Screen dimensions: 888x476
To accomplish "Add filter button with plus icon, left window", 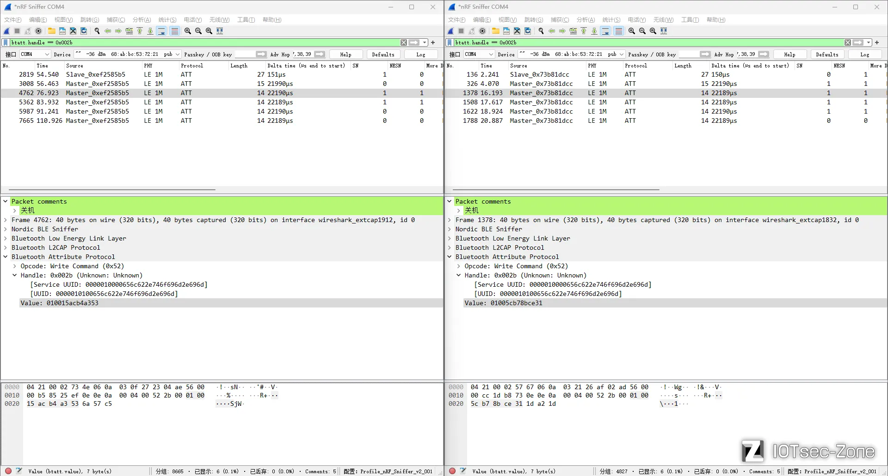I will [433, 42].
